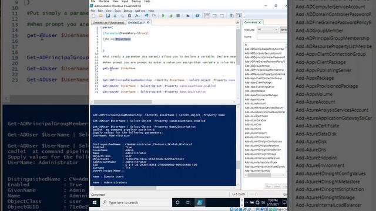The image size is (376, 211).
Task: Create a new script with the New icon
Action: point(93,16)
